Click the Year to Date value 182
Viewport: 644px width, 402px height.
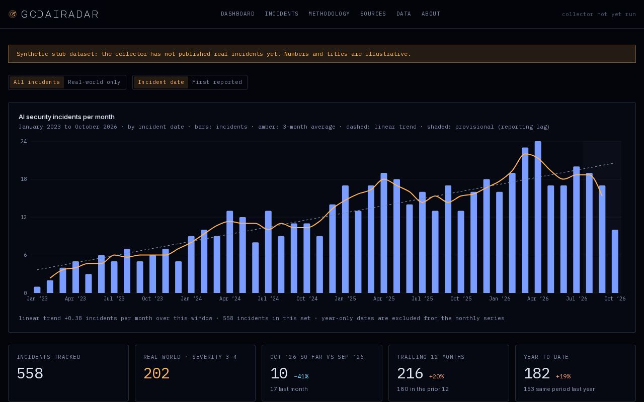[537, 374]
